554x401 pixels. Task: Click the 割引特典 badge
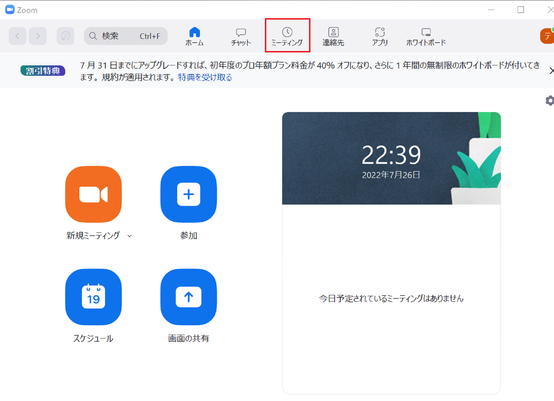click(43, 71)
